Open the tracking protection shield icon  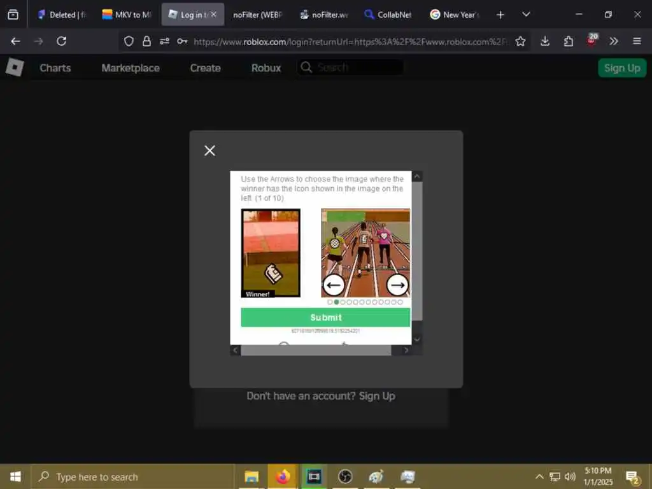[x=129, y=41]
